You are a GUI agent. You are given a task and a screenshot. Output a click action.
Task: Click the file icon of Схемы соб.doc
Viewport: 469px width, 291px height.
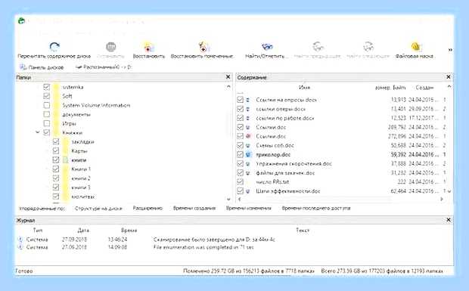point(248,145)
